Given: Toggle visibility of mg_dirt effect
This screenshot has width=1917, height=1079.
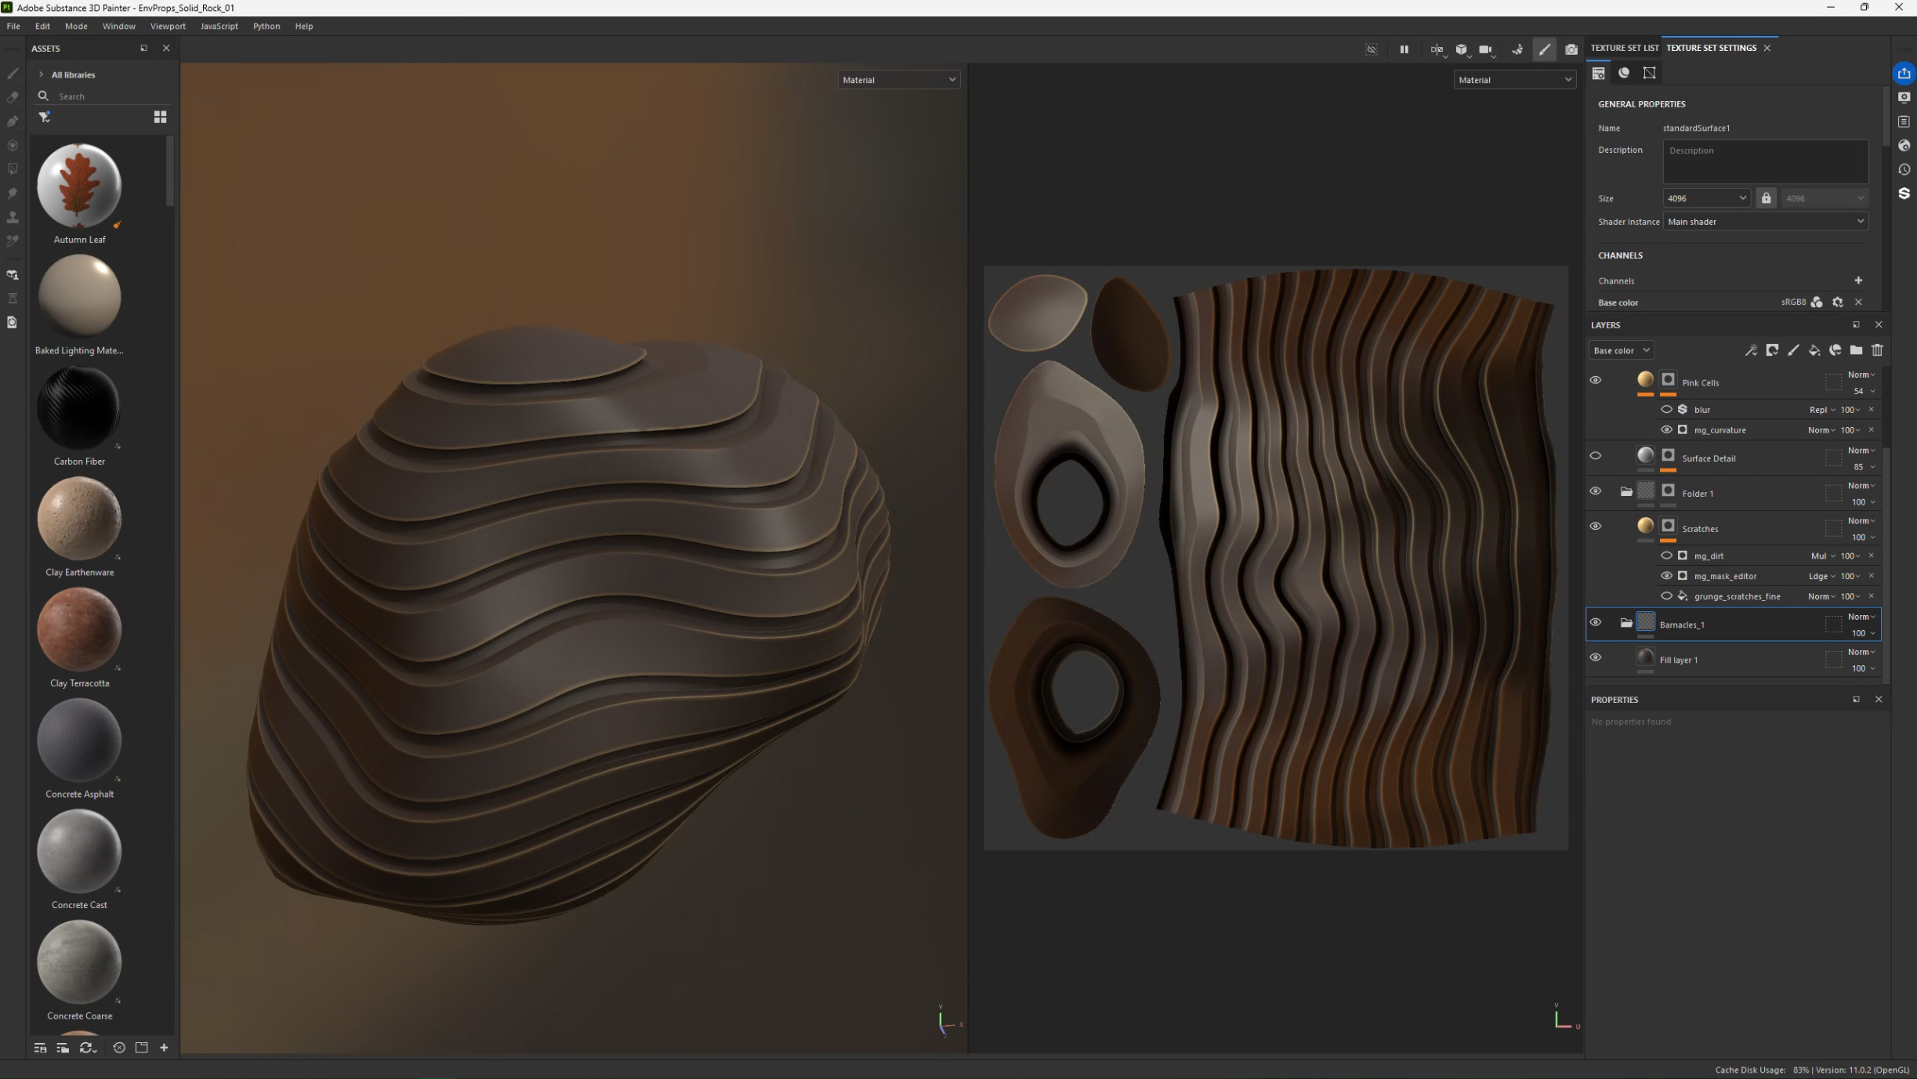Looking at the screenshot, I should (x=1666, y=556).
